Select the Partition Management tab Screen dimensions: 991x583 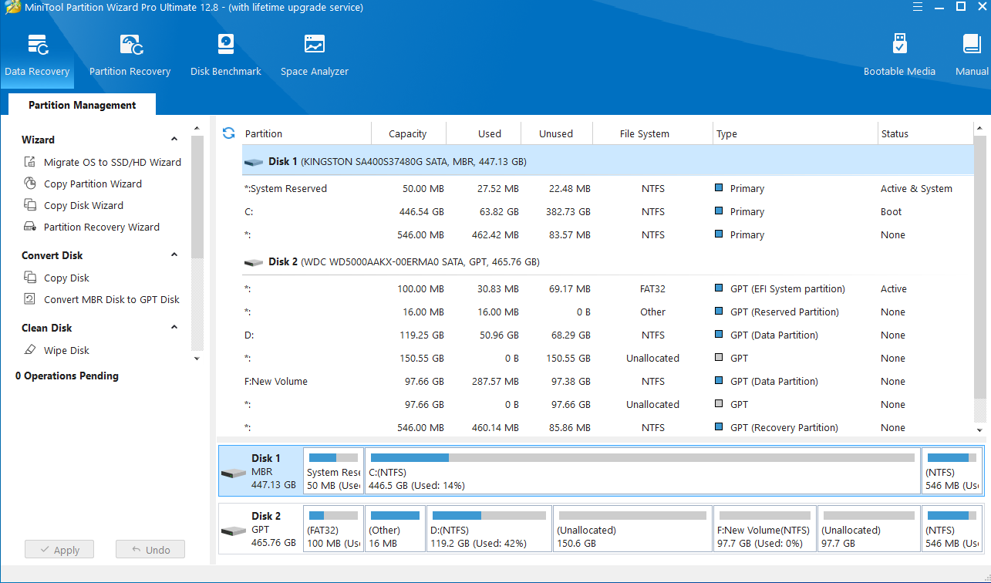tap(82, 105)
